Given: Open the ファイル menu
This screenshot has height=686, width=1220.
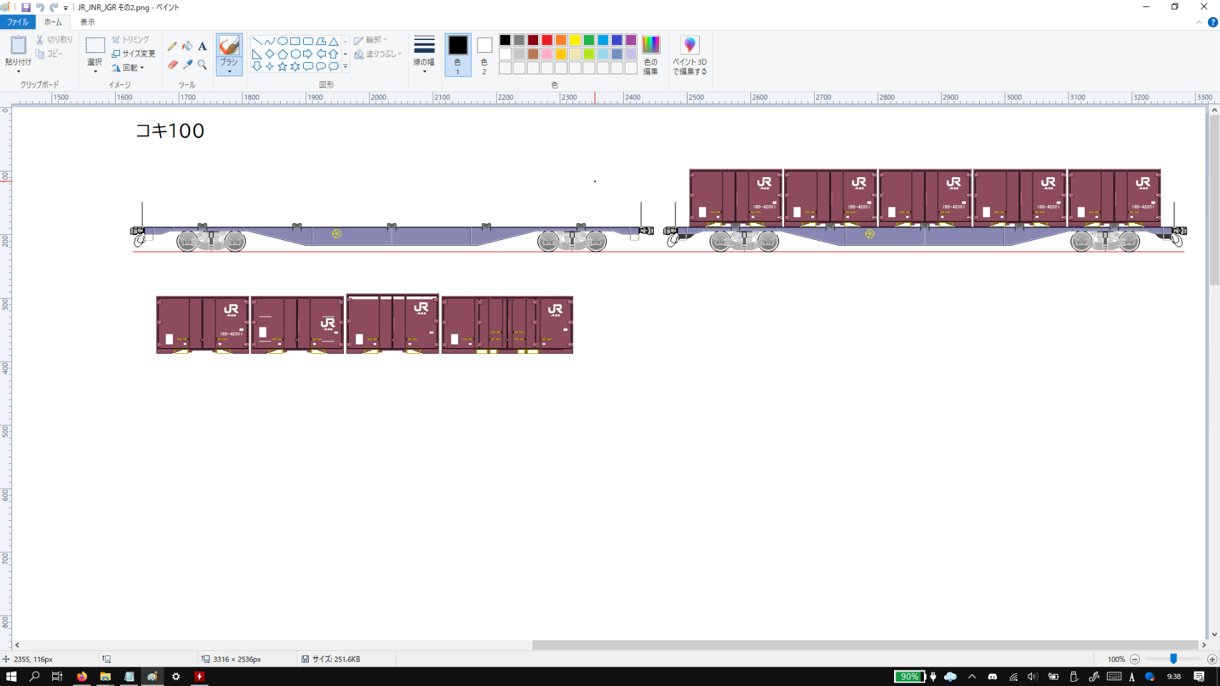Looking at the screenshot, I should click(17, 22).
